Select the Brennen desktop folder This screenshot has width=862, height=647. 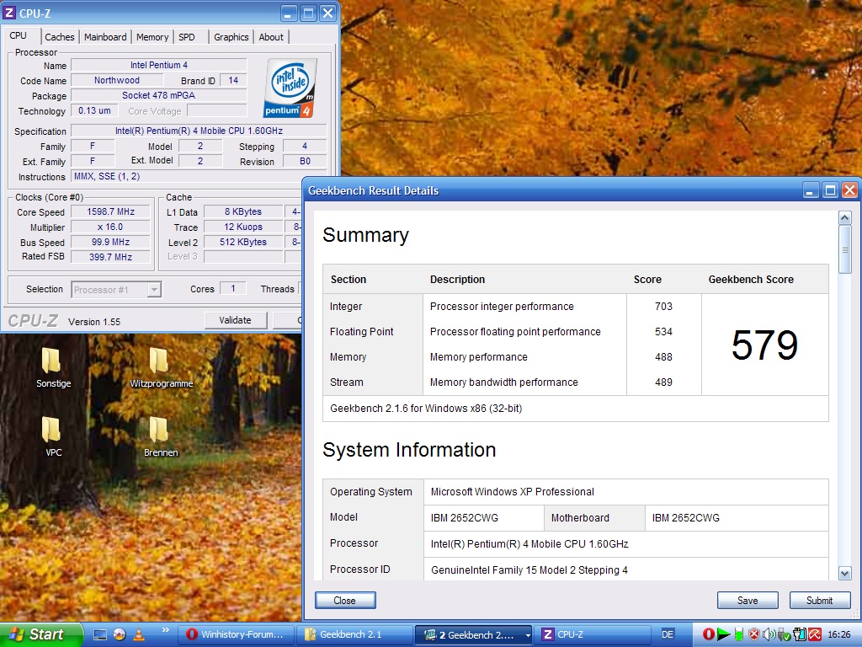point(160,430)
